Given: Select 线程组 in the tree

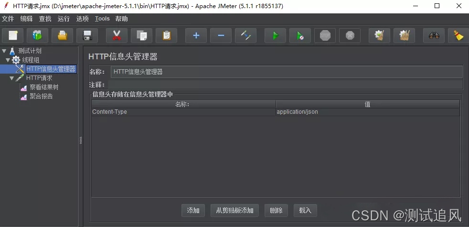Looking at the screenshot, I should 31,60.
